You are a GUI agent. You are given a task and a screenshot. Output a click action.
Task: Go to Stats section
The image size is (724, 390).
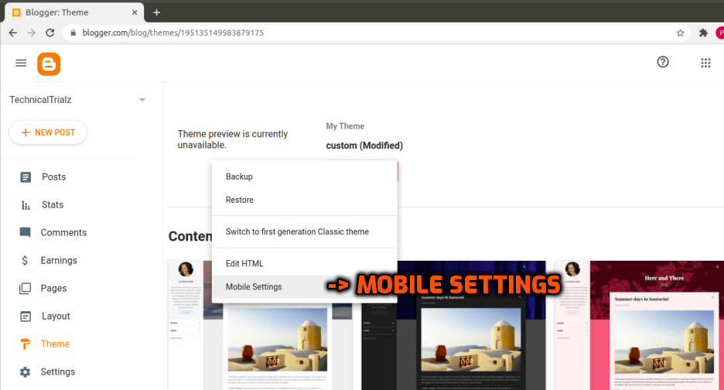53,205
